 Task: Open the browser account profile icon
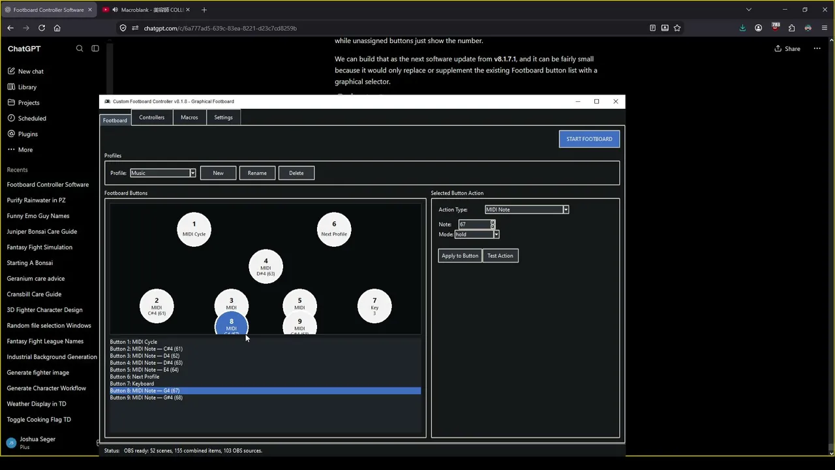point(758,28)
